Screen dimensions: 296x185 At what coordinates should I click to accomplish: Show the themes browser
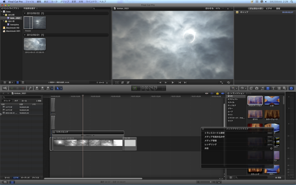pos(285,88)
